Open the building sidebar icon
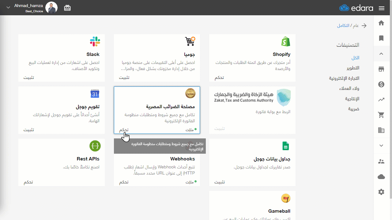This screenshot has height=220, width=392. point(381,130)
